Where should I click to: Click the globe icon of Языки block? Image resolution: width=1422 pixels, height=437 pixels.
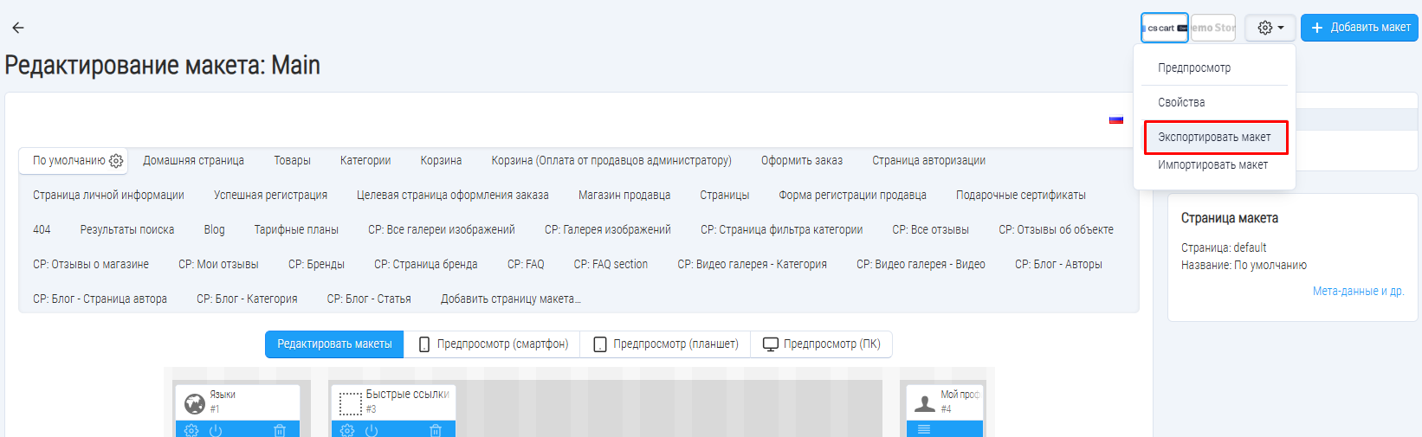coord(195,403)
